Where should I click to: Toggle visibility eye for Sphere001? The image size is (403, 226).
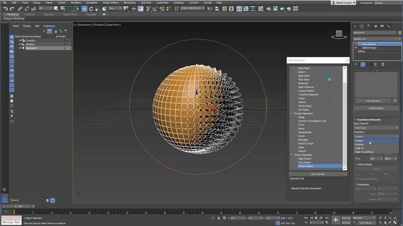20,48
